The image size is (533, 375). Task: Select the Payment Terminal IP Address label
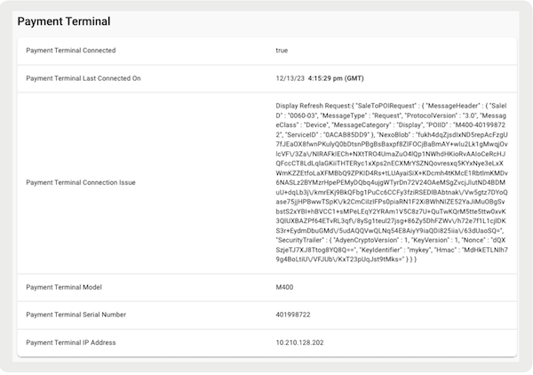click(x=71, y=343)
